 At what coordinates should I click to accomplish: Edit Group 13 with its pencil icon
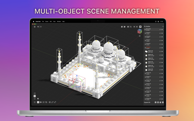coord(160,81)
